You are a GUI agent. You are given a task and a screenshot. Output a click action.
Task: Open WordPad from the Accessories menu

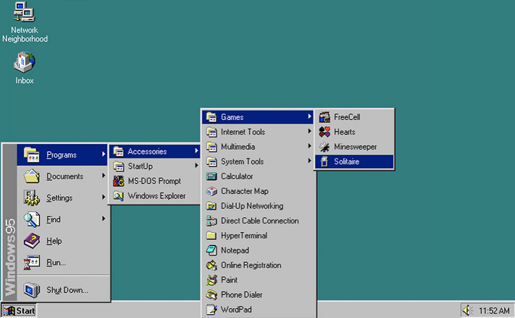[236, 309]
